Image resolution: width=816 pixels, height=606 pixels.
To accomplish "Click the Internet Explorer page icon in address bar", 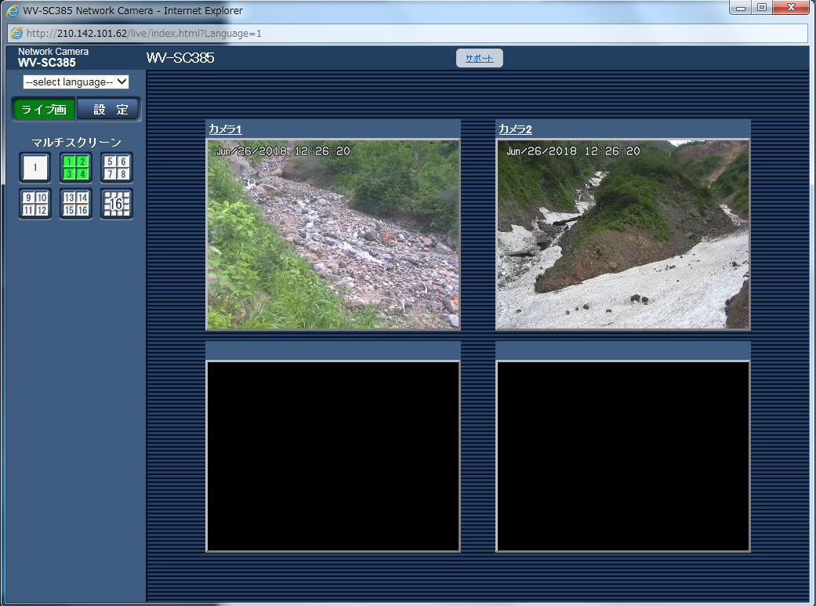I will click(x=16, y=34).
